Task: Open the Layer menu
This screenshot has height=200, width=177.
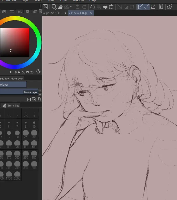Action: pyautogui.click(x=25, y=1)
